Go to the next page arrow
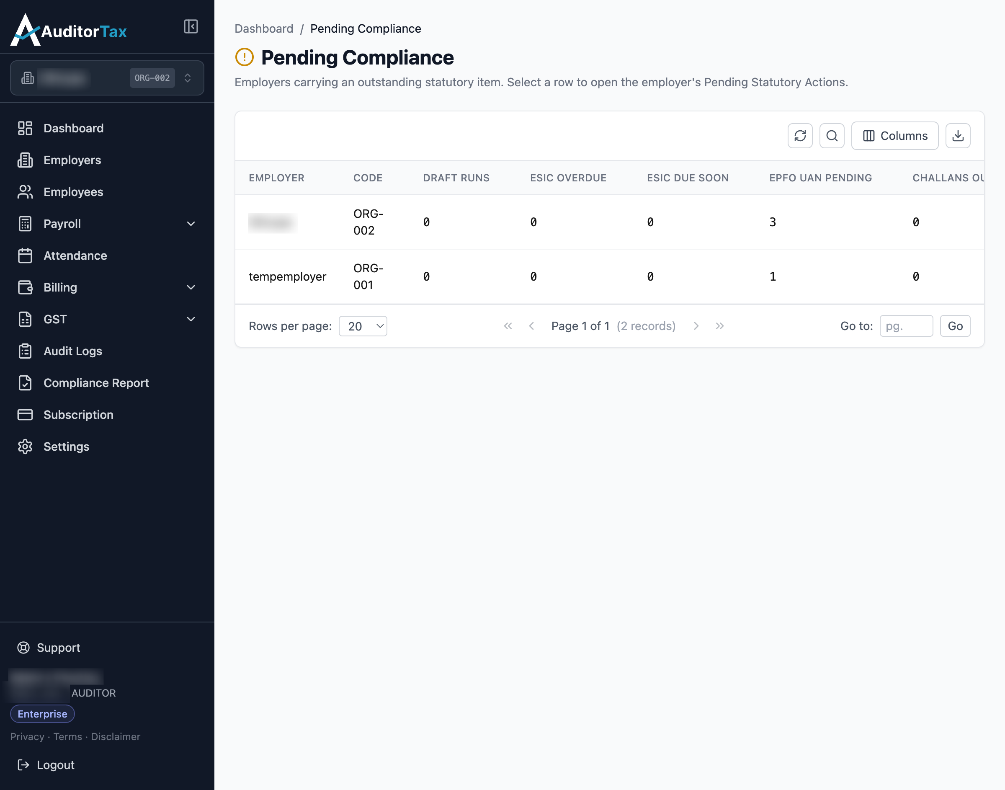This screenshot has height=790, width=1005. 696,326
